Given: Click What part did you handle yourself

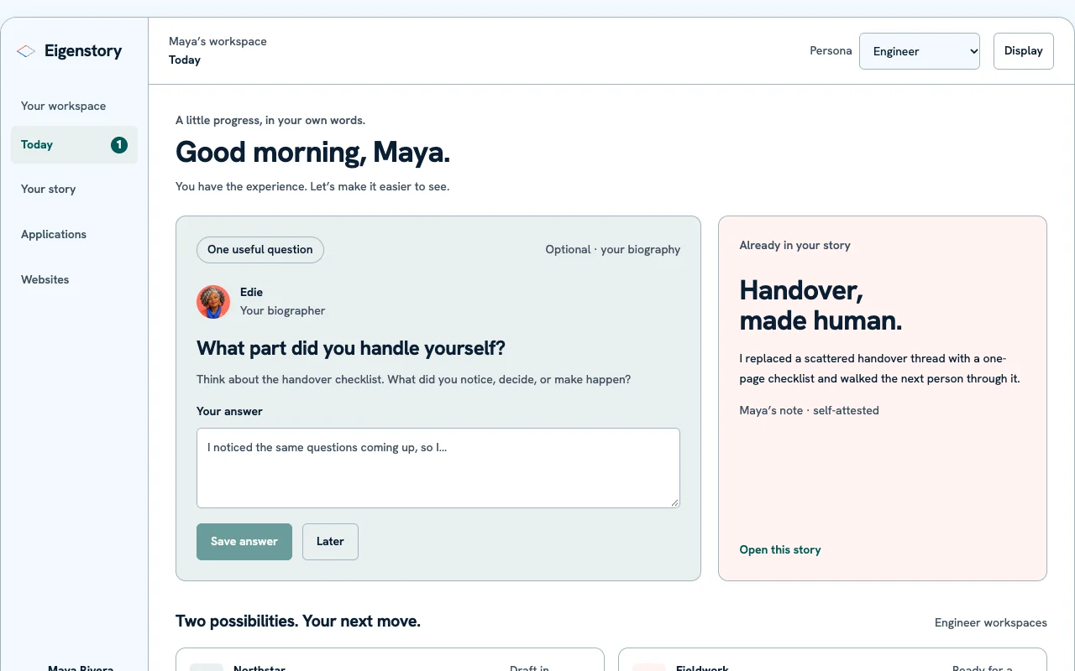Looking at the screenshot, I should (x=351, y=349).
